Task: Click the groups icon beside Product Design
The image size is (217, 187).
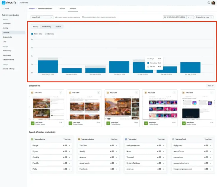Action: 56,17
